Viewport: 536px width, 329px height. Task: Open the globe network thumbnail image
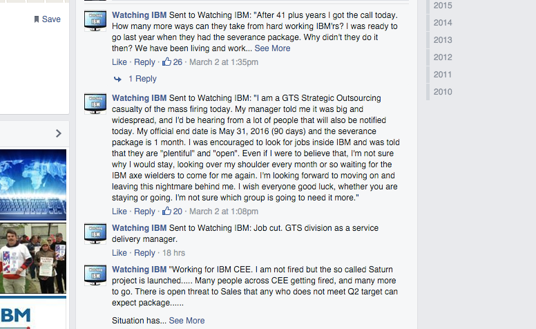click(x=33, y=184)
